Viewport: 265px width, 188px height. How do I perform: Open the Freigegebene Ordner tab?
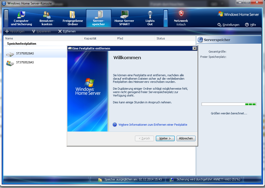point(73,18)
